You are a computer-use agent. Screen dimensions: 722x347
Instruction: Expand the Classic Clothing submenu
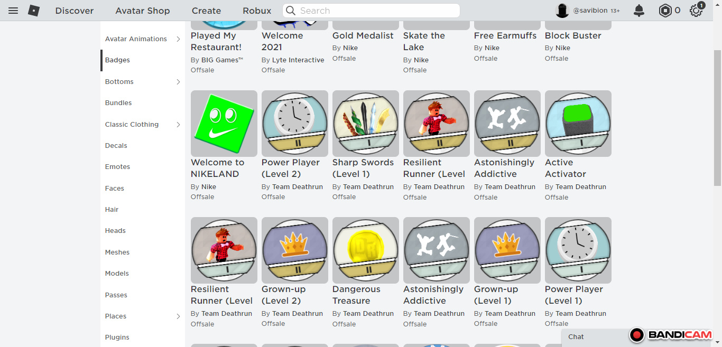(x=178, y=125)
